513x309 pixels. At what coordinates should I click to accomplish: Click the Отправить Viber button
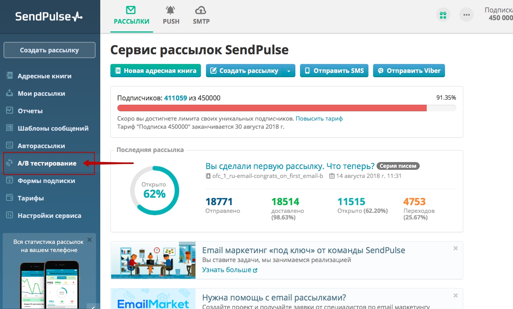click(409, 71)
